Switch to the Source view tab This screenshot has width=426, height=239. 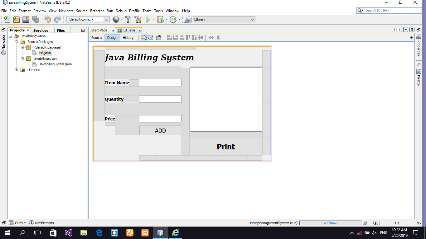pos(96,37)
